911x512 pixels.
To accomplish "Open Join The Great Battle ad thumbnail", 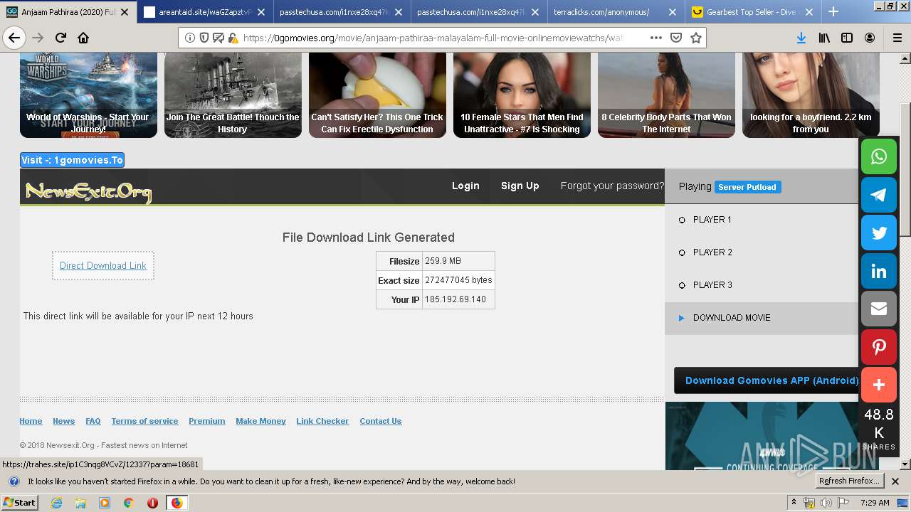I will point(233,95).
